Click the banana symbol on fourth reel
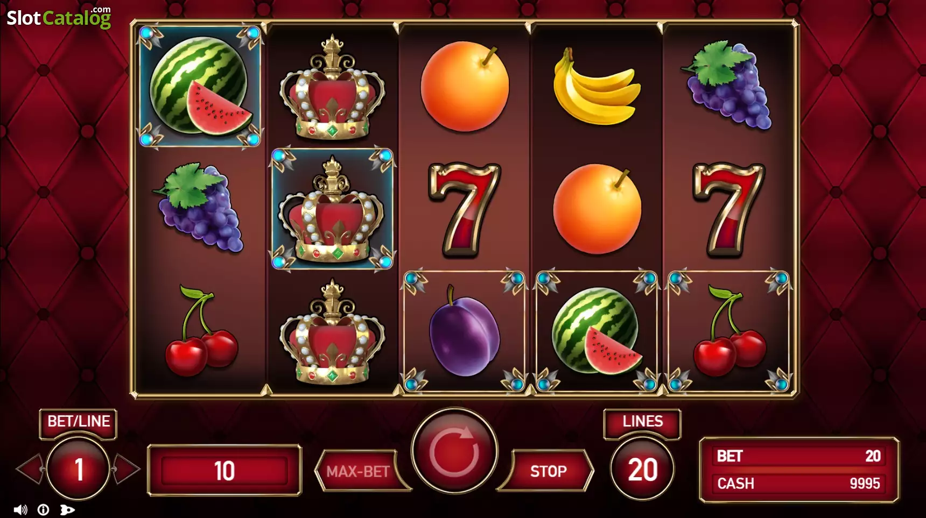The image size is (926, 518). (597, 86)
